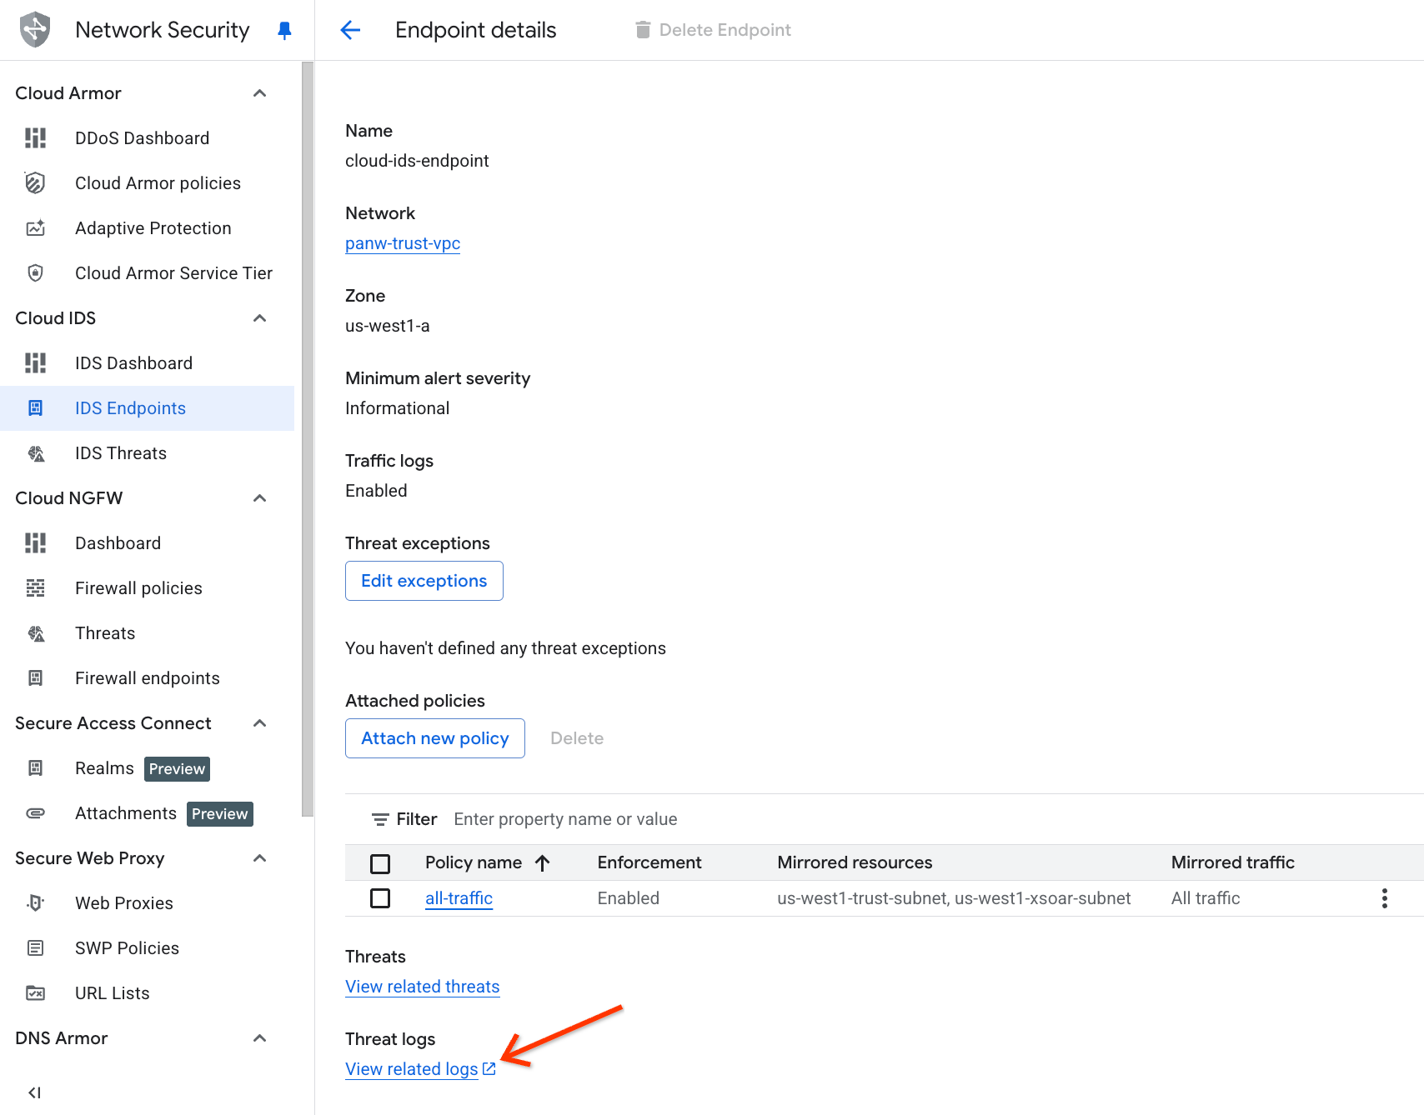Viewport: 1424px width, 1115px height.
Task: Collapse the DNS Armor section
Action: (x=260, y=1038)
